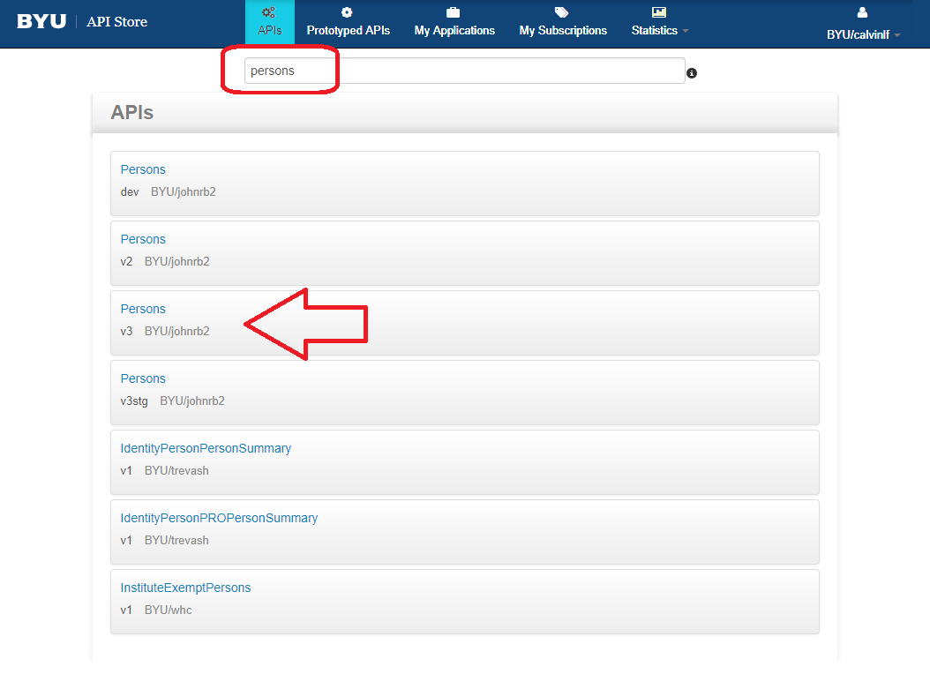Open the Persons v3stg API
The image size is (930, 689).
point(143,378)
